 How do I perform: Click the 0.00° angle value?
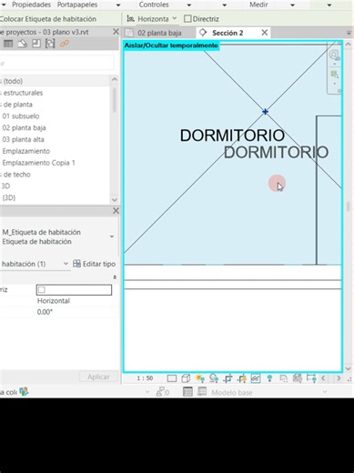tap(45, 312)
